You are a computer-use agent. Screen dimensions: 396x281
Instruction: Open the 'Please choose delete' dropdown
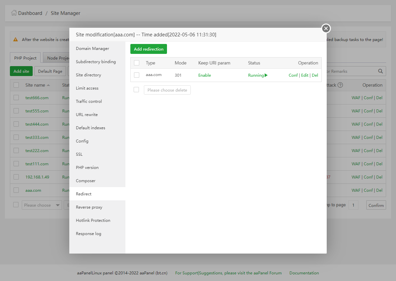tap(167, 90)
